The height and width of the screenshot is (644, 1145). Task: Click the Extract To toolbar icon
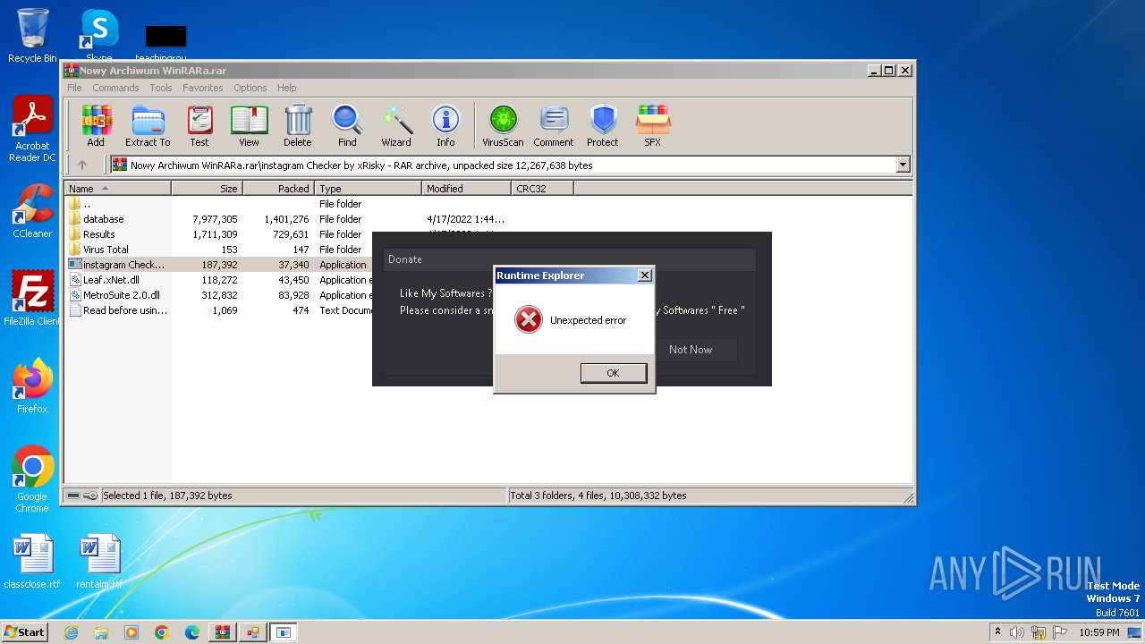click(148, 126)
